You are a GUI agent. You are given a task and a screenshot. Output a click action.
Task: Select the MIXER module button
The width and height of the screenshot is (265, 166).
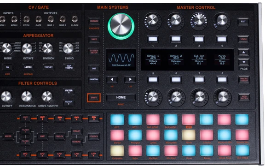coord(8,136)
